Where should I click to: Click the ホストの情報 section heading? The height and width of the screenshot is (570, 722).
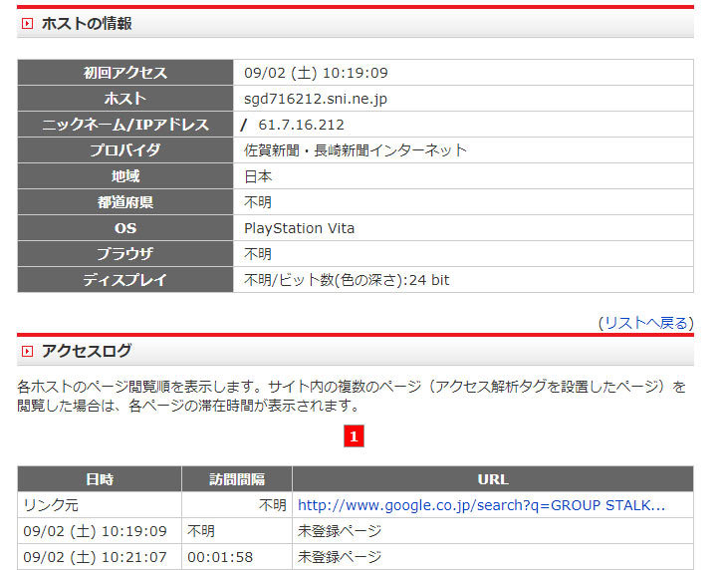tap(87, 24)
